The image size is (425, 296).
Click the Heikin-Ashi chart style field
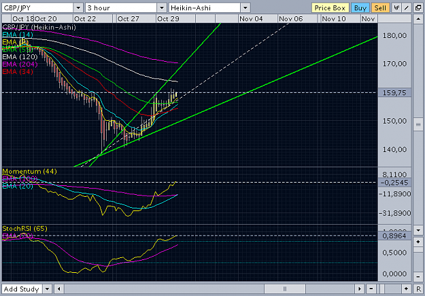tap(205, 8)
